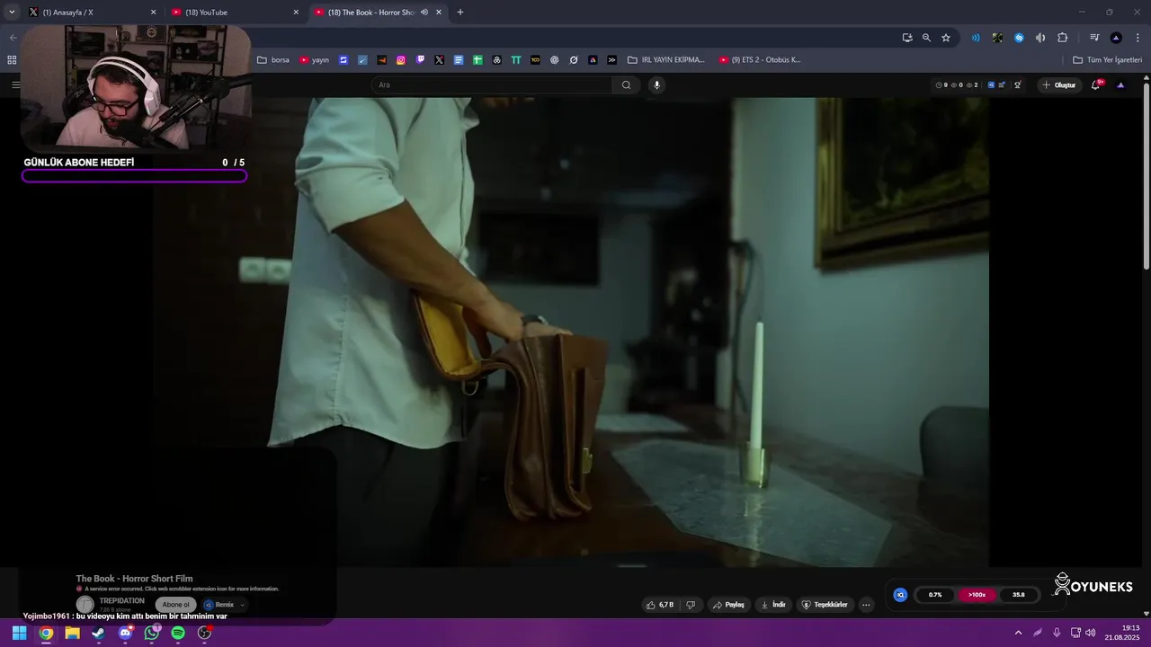Close the Anasayfa / X tab

[153, 13]
